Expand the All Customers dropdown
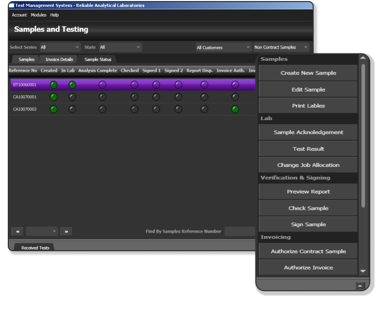The height and width of the screenshot is (323, 389). 223,47
